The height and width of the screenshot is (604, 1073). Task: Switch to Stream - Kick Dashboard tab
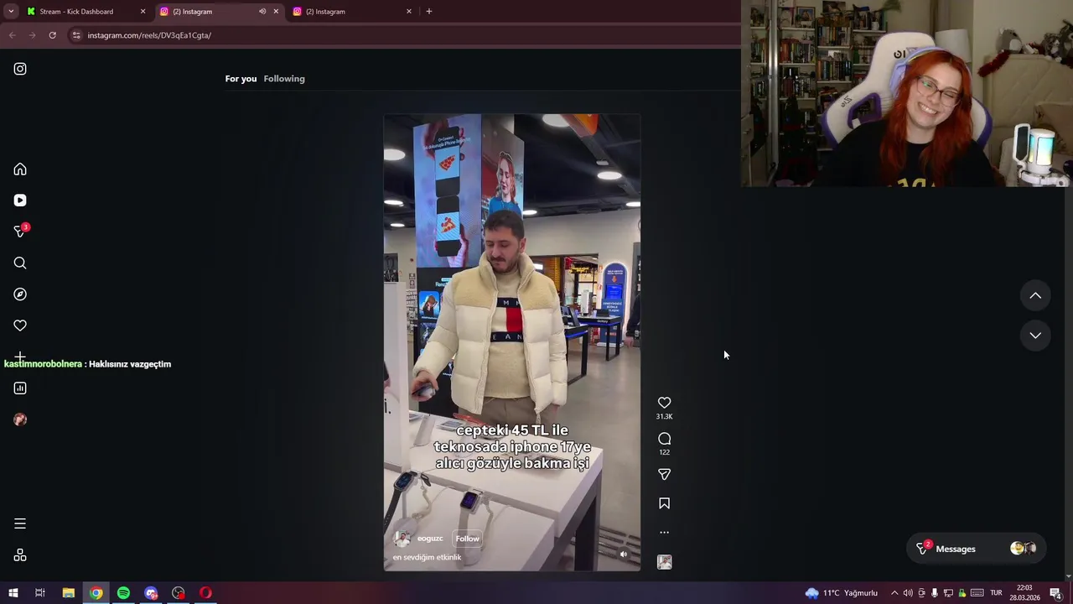84,12
